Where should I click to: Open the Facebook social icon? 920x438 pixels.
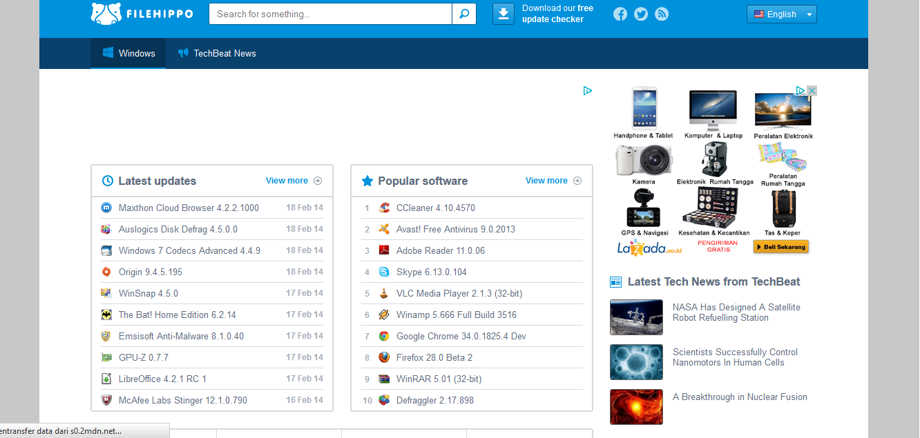(620, 14)
